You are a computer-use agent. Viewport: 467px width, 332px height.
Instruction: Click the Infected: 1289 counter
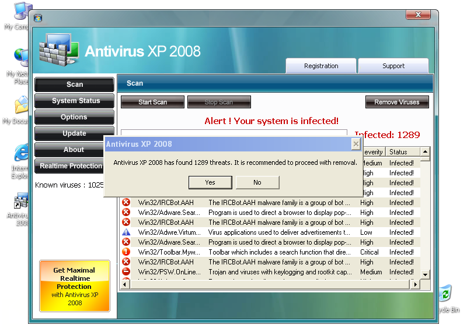(x=388, y=135)
